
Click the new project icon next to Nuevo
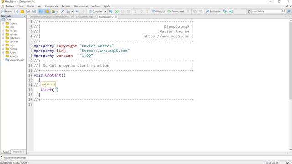click(x=16, y=11)
